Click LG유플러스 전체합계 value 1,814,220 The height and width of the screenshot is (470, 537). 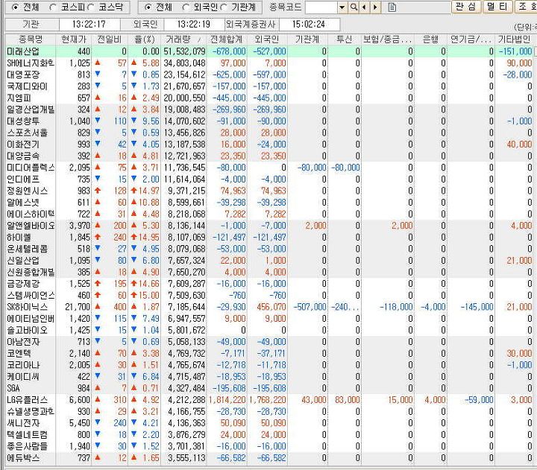click(227, 400)
